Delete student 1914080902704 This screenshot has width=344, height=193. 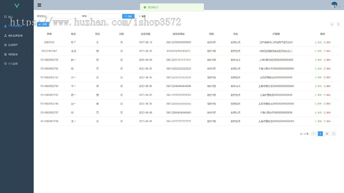pyautogui.click(x=327, y=86)
